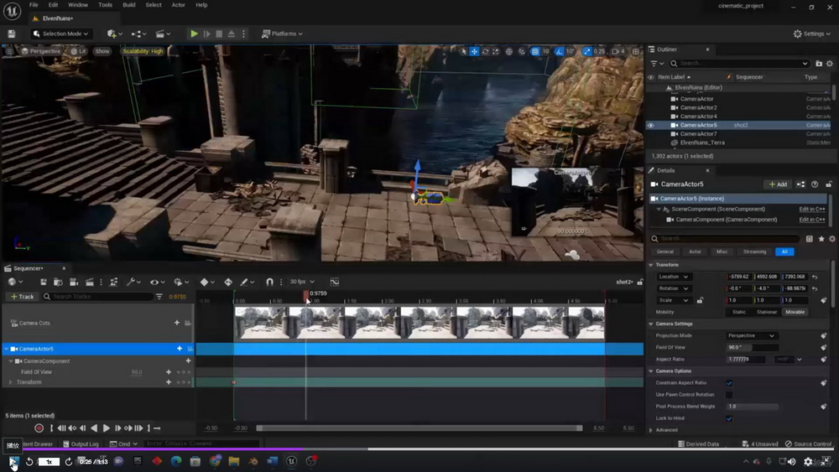
Task: Click the Sequencer play reverse button
Action: (x=94, y=428)
